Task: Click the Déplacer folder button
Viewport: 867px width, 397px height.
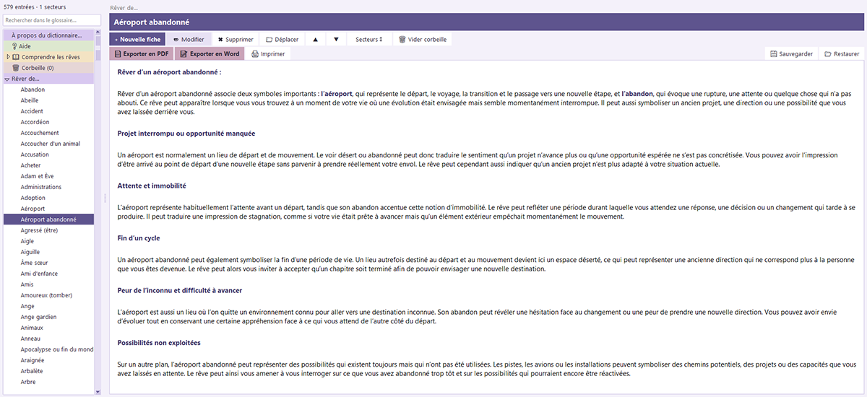Action: coord(282,39)
